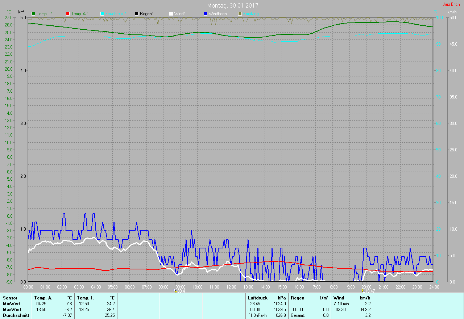Click the cyan legend swatch
Image resolution: width=464 pixels, height=319 pixels.
click(x=102, y=14)
